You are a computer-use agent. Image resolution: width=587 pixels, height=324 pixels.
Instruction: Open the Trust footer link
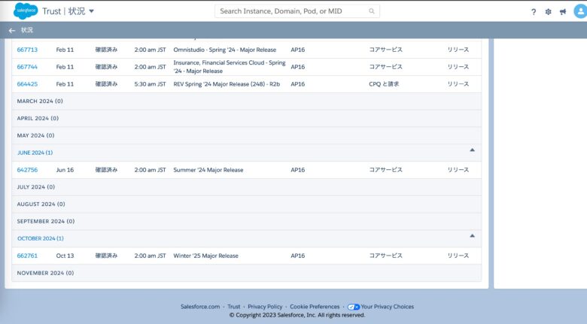233,307
